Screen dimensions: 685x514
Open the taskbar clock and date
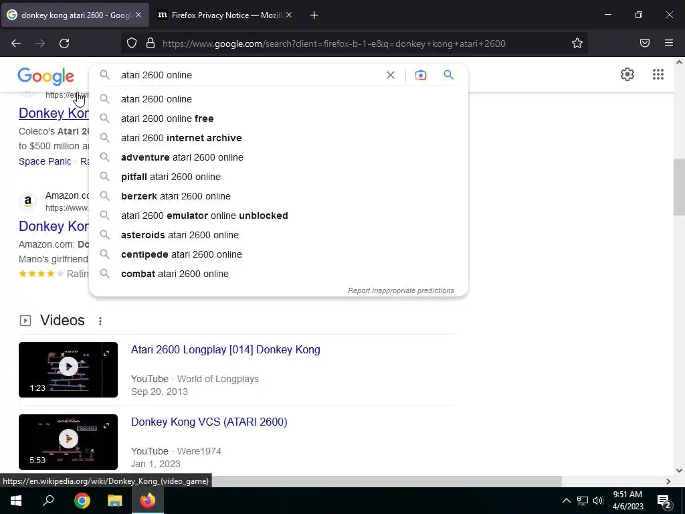[x=627, y=501]
